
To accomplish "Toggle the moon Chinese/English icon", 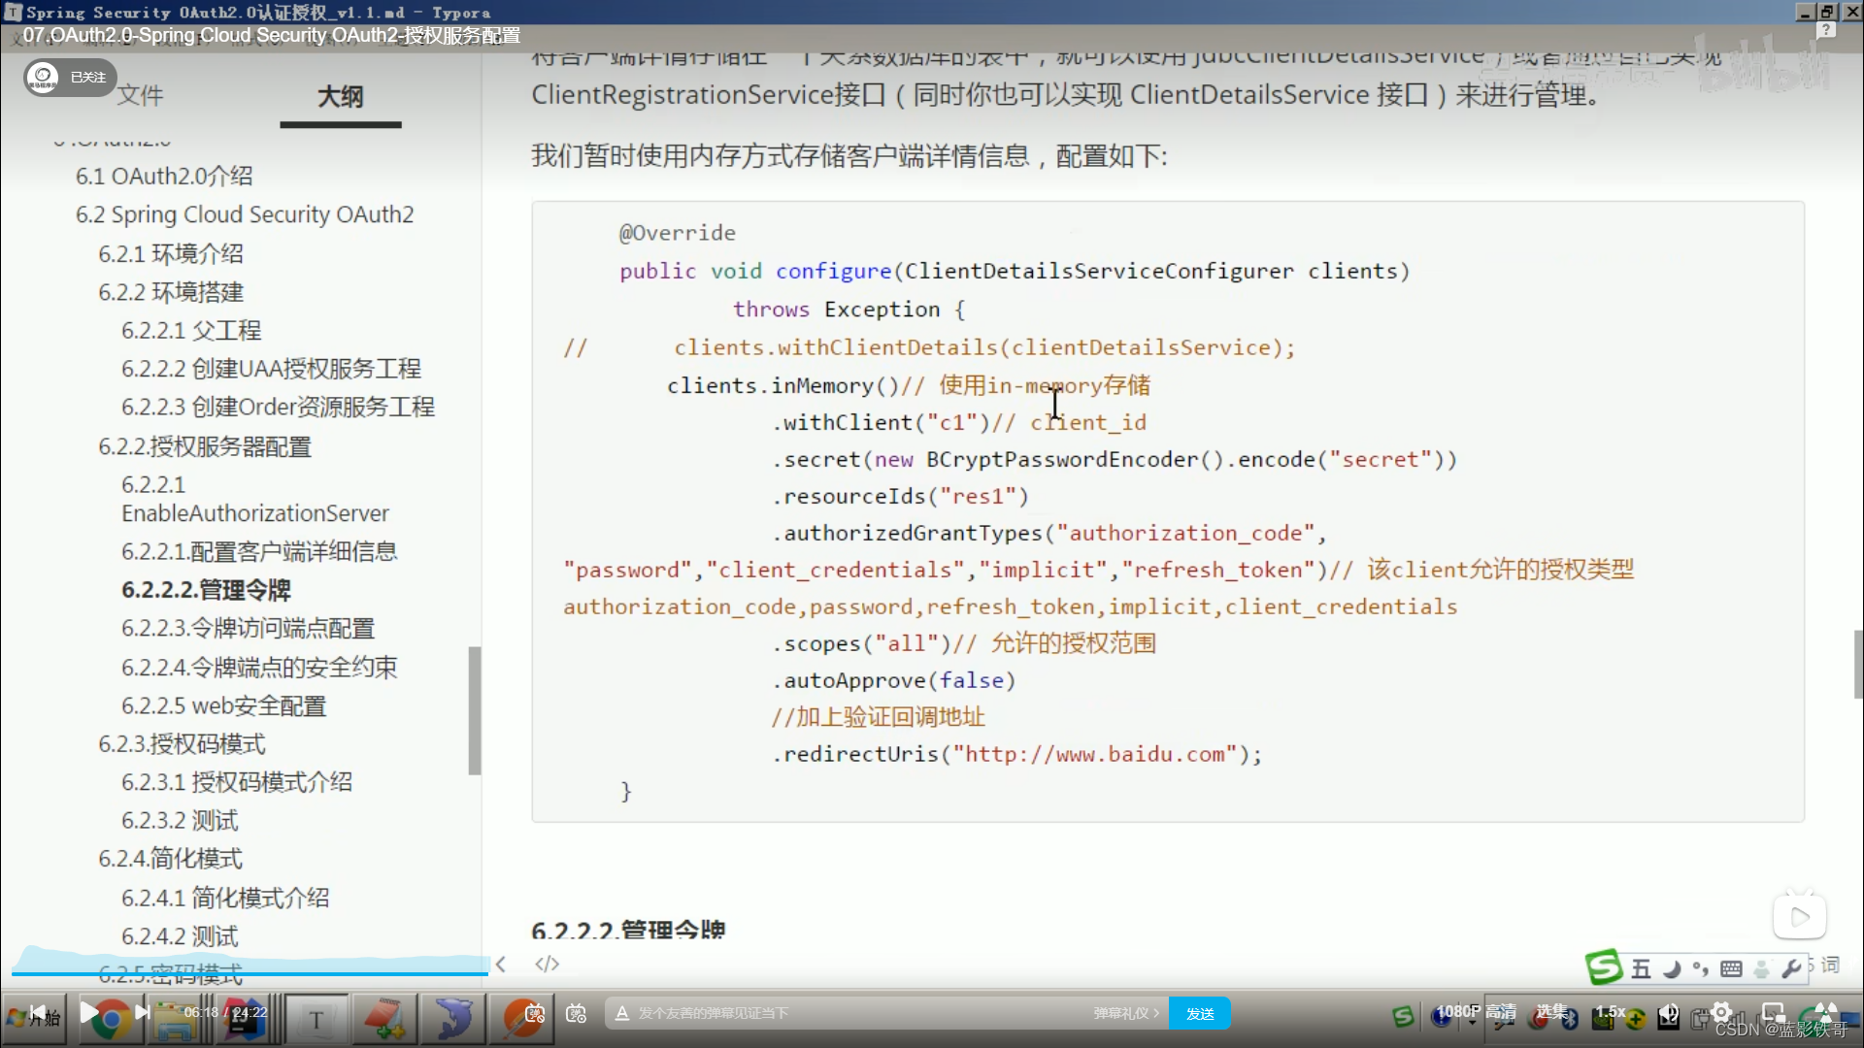I will [1672, 968].
